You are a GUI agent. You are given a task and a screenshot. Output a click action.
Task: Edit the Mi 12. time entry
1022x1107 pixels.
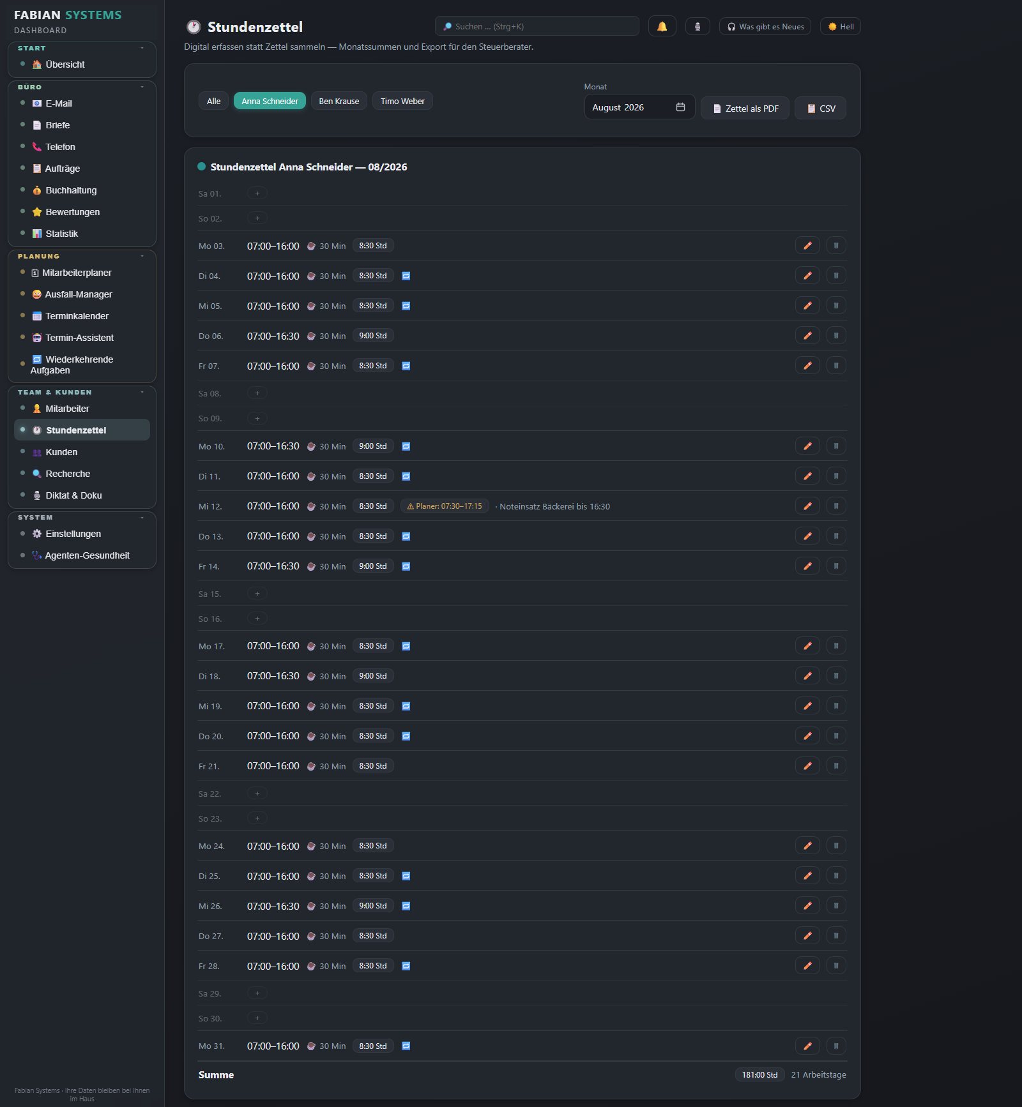coord(807,506)
